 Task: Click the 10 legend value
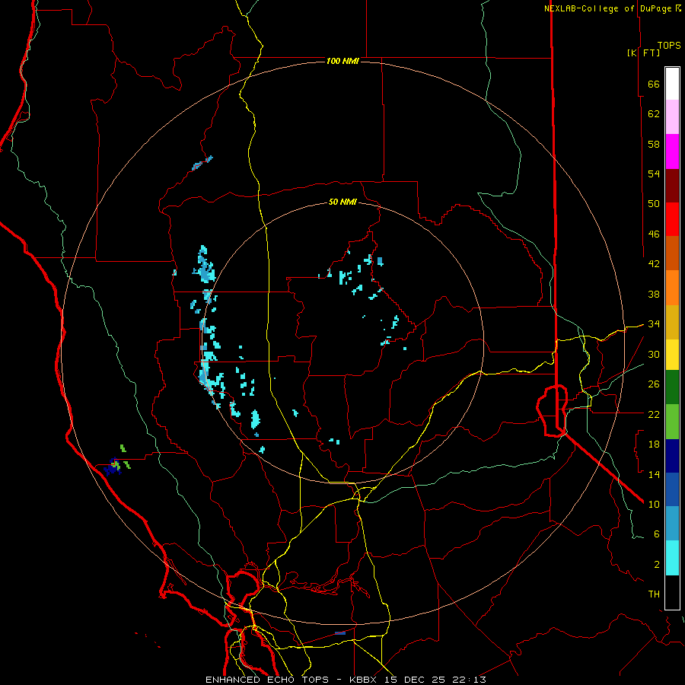point(654,504)
